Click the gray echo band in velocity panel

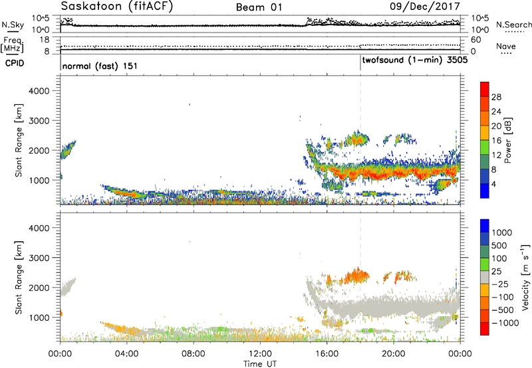click(390, 308)
